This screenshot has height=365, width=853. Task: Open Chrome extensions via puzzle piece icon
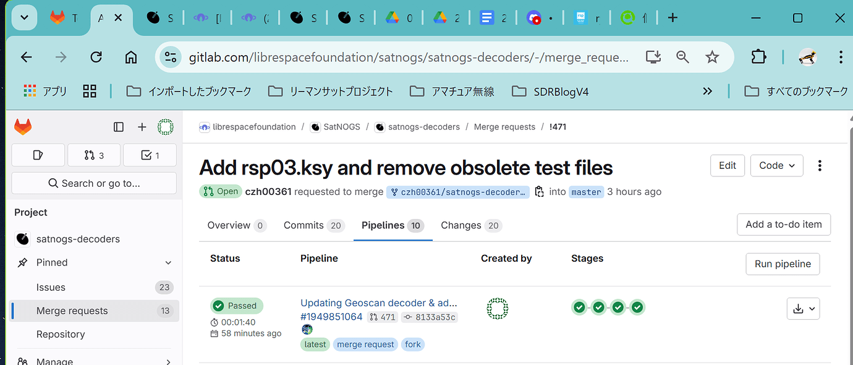[x=758, y=57]
